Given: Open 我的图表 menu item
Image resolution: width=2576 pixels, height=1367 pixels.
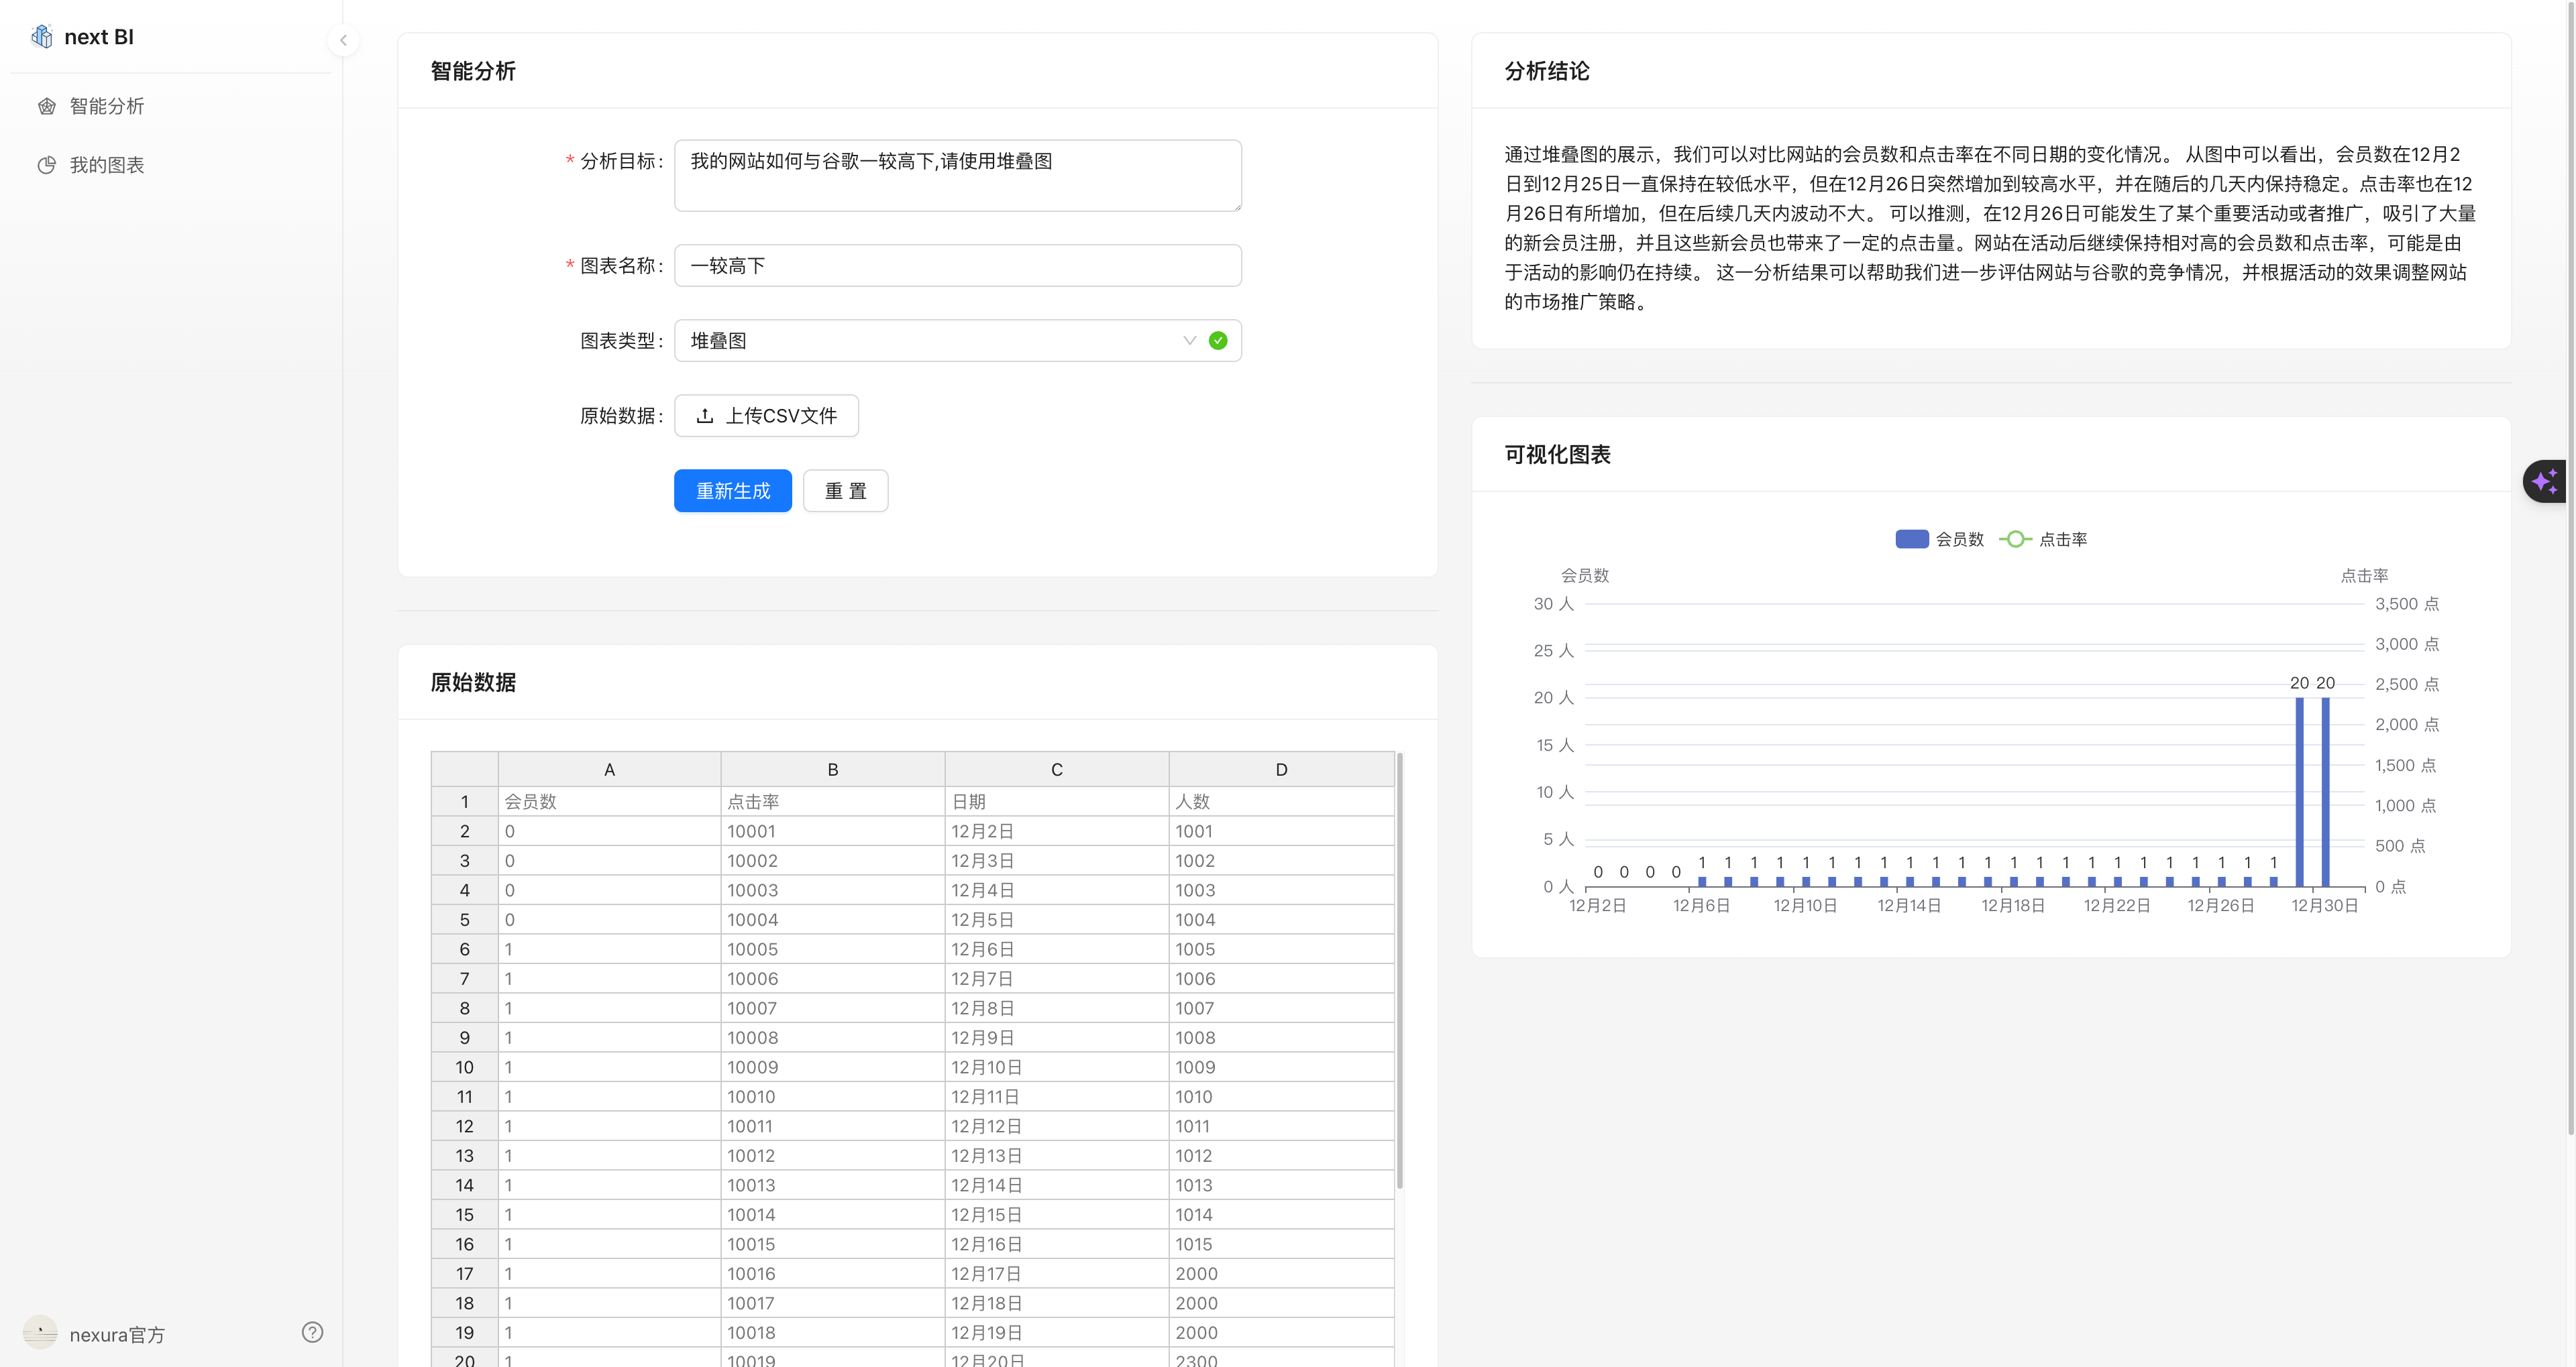Looking at the screenshot, I should tap(107, 165).
